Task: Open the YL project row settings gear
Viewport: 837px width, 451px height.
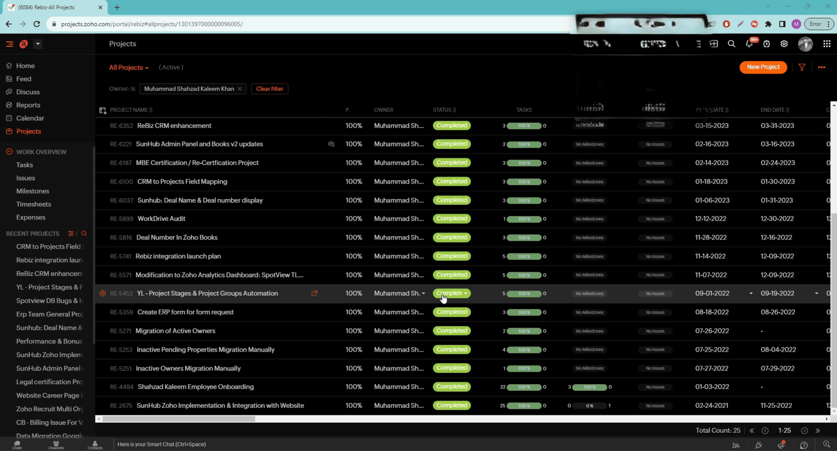Action: click(103, 293)
